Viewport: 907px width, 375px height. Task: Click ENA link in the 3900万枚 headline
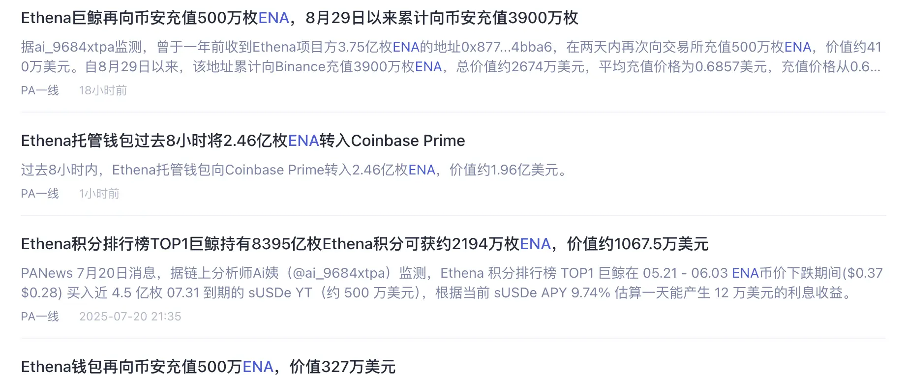(273, 18)
